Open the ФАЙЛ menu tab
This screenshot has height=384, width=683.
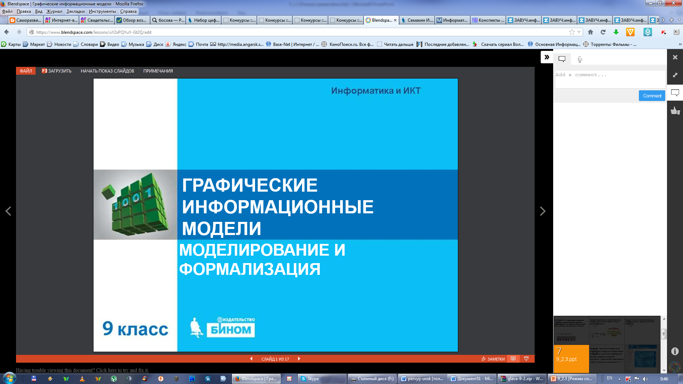[x=26, y=71]
